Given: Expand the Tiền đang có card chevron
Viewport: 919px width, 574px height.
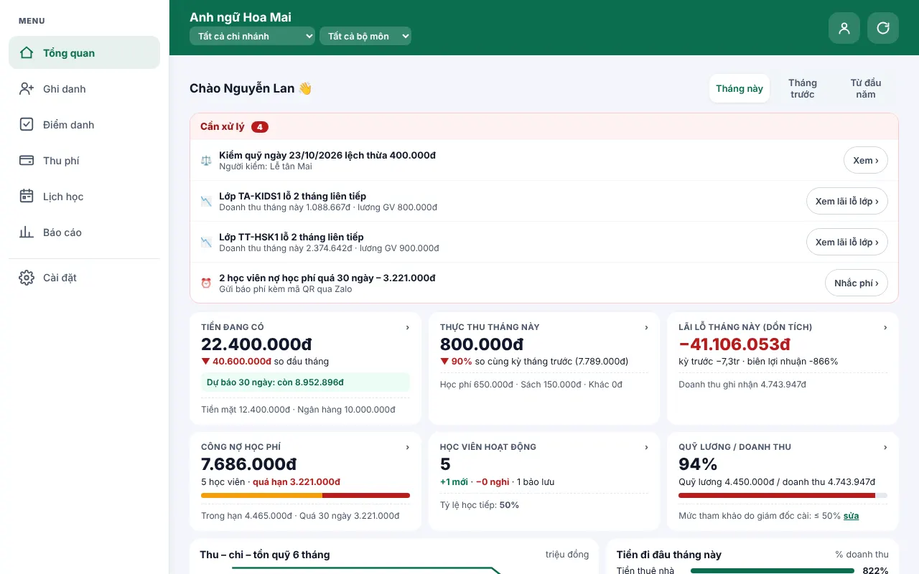Looking at the screenshot, I should [408, 327].
